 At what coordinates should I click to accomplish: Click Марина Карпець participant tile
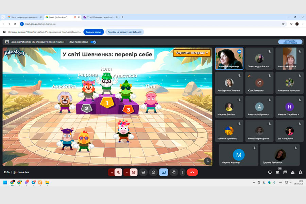coord(239,155)
